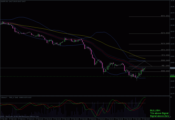
Task: Click the BULLISH: status text
Action: (155, 110)
